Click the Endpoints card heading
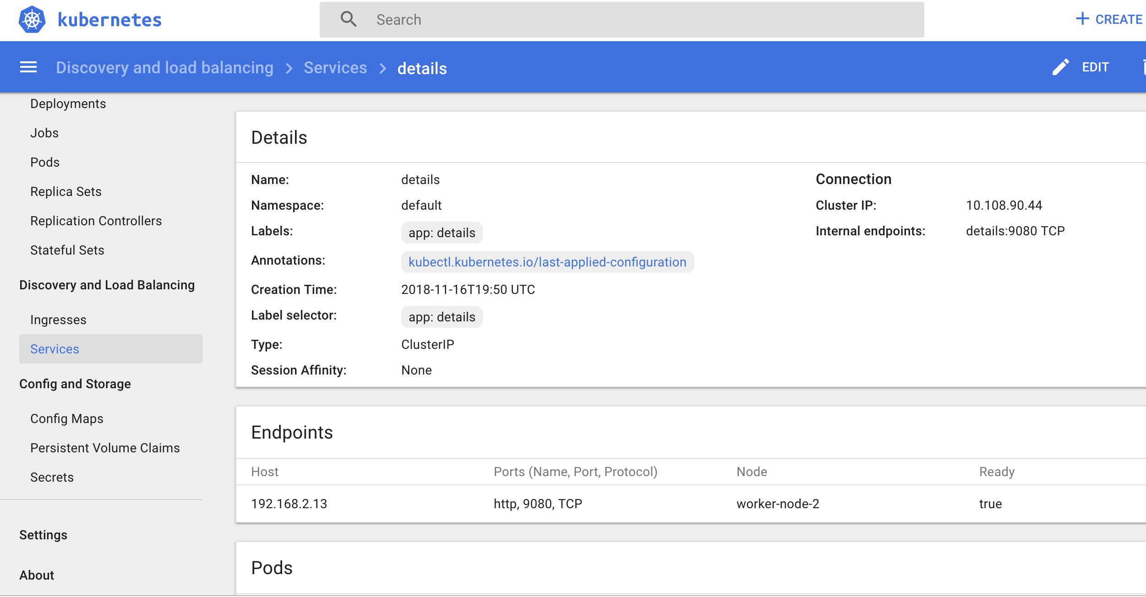 [x=292, y=432]
